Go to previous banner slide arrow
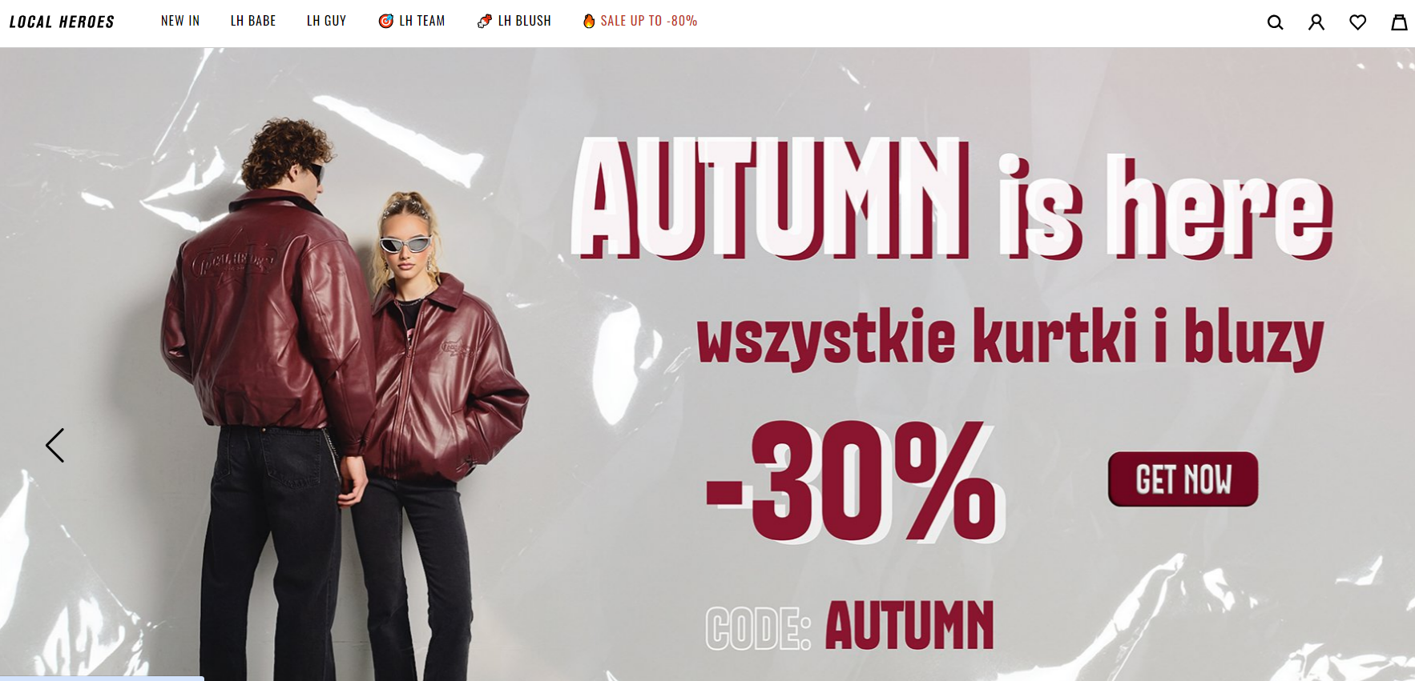Image resolution: width=1415 pixels, height=681 pixels. (54, 445)
